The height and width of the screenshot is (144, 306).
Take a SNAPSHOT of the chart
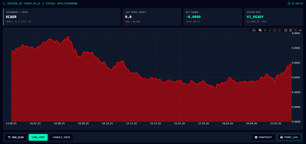[263, 137]
